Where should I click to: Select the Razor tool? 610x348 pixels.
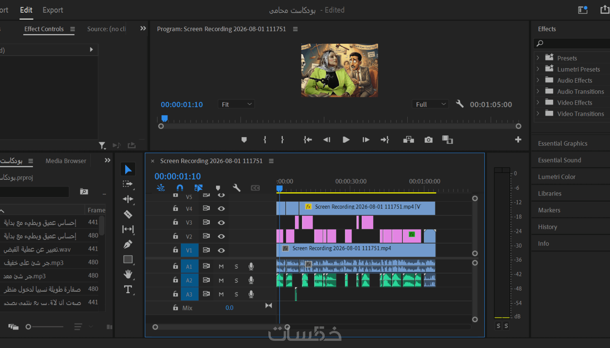[128, 214]
